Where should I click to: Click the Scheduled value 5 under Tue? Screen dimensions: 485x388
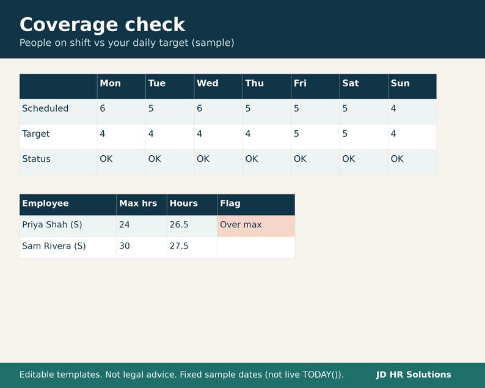click(170, 112)
